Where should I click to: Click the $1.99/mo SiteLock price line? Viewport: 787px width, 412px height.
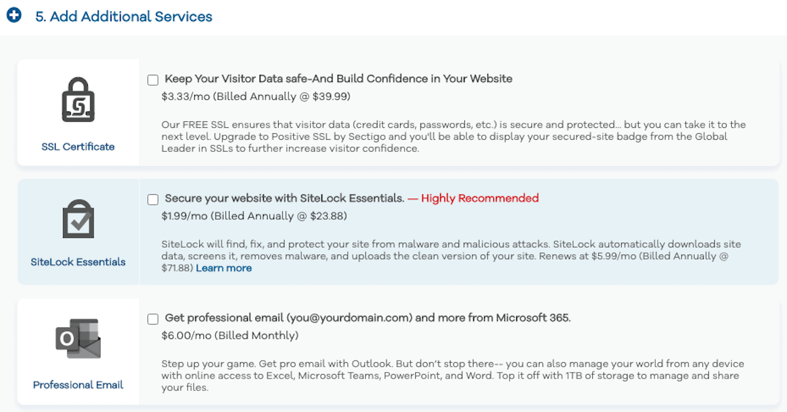pyautogui.click(x=254, y=216)
